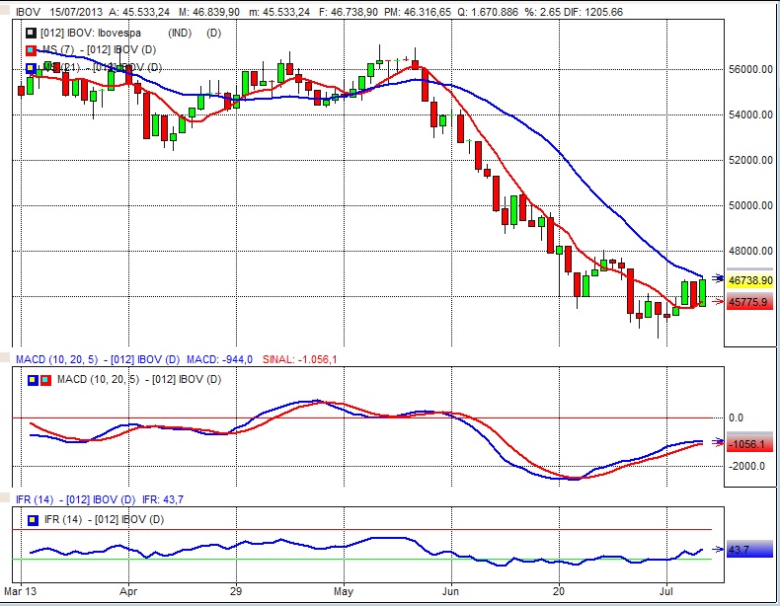Click the blue MACD line legend icon
The image size is (780, 606).
tap(33, 379)
